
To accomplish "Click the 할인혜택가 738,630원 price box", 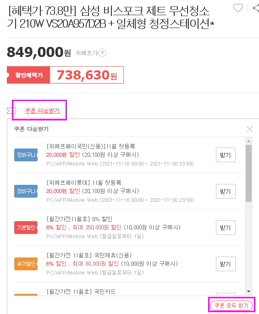I will click(65, 75).
